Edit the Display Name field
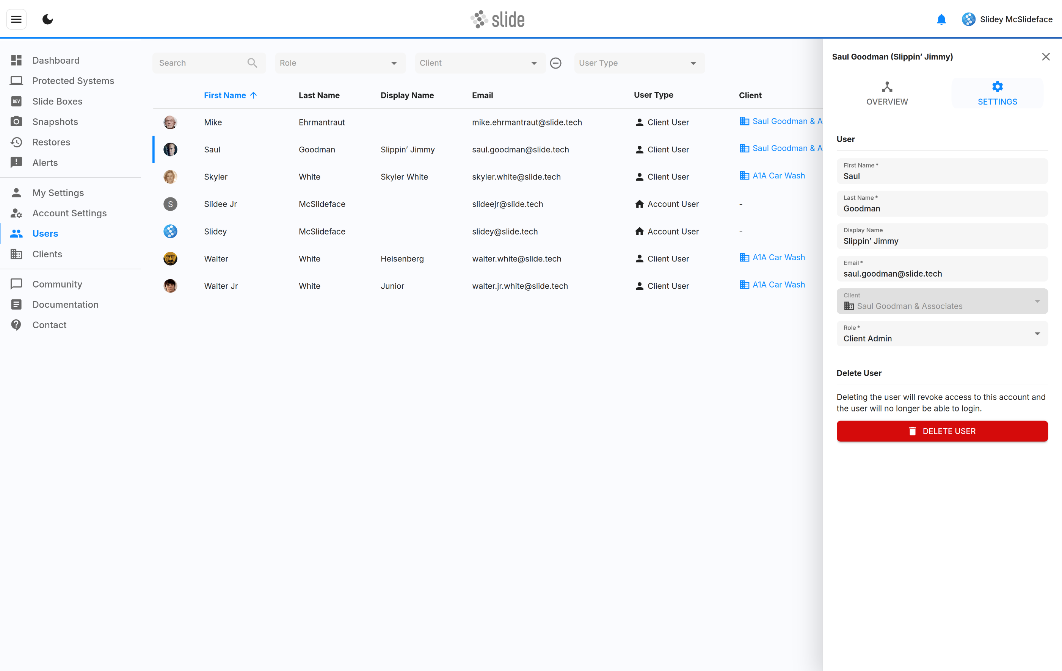The width and height of the screenshot is (1062, 671). (942, 236)
